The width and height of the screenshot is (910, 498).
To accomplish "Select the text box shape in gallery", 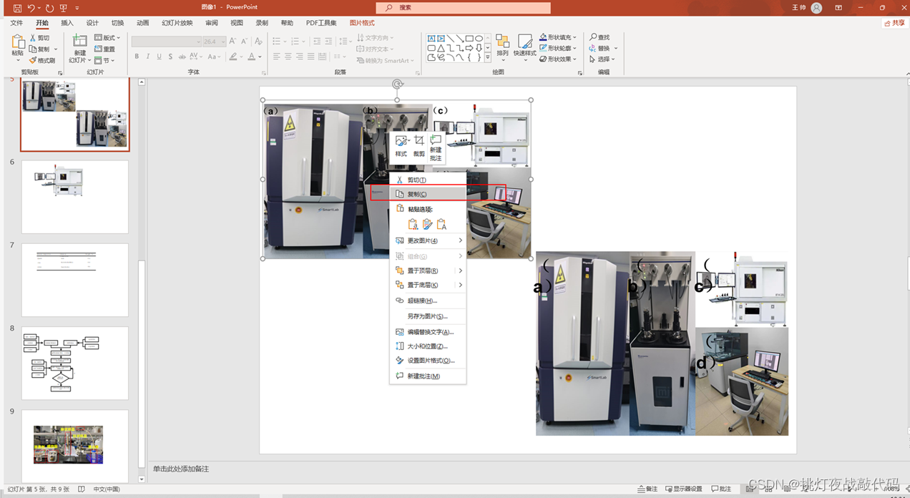I will coord(432,39).
